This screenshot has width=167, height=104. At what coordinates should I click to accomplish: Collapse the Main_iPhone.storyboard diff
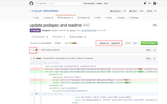(32, 58)
